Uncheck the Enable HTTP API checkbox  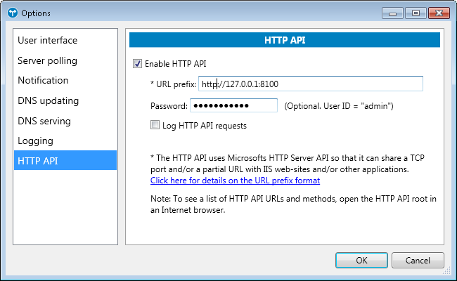click(137, 63)
